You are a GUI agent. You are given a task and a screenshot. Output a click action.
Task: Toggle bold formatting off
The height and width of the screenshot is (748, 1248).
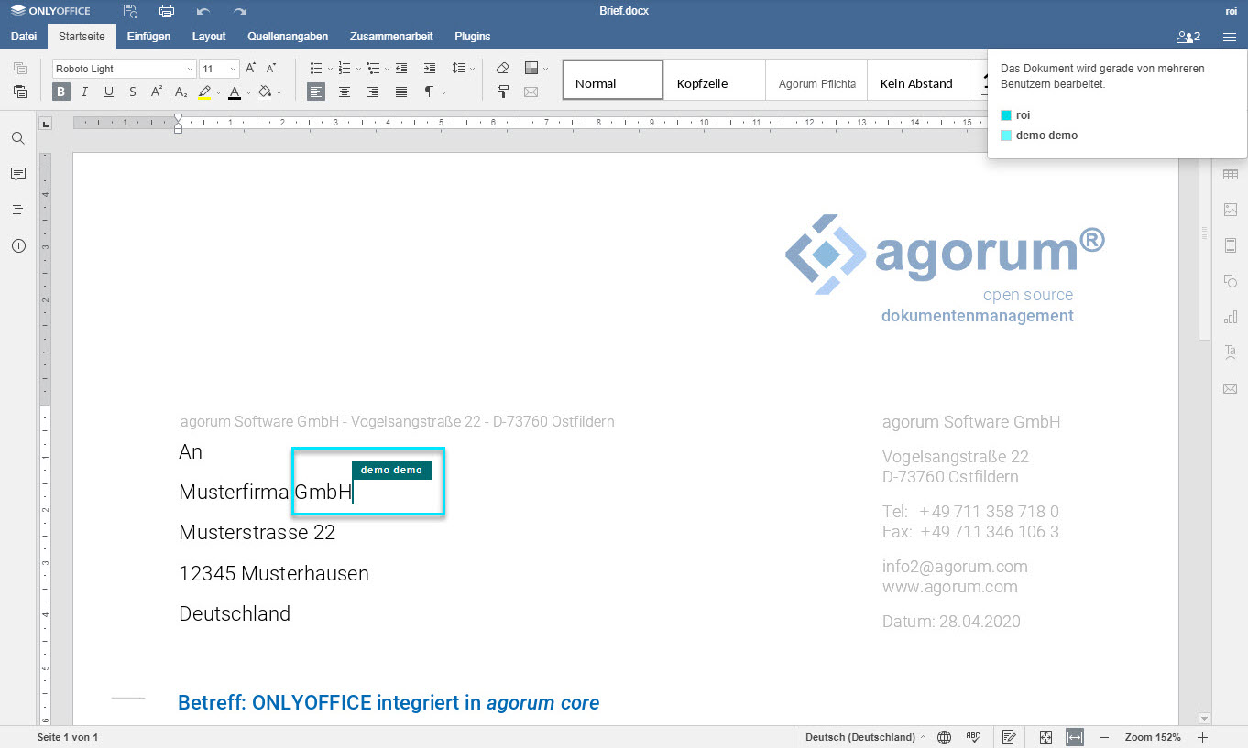tap(61, 92)
